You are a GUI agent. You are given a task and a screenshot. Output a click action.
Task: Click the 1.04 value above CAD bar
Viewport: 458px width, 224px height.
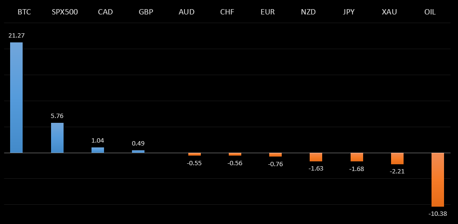pyautogui.click(x=98, y=140)
